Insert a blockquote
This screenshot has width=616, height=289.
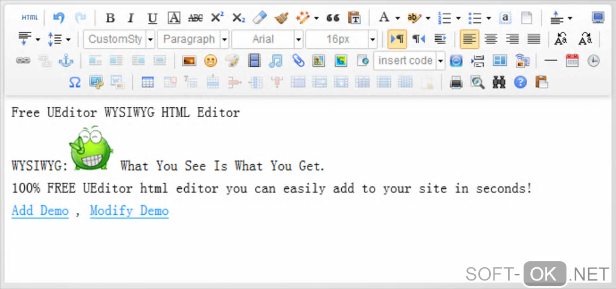click(x=333, y=17)
